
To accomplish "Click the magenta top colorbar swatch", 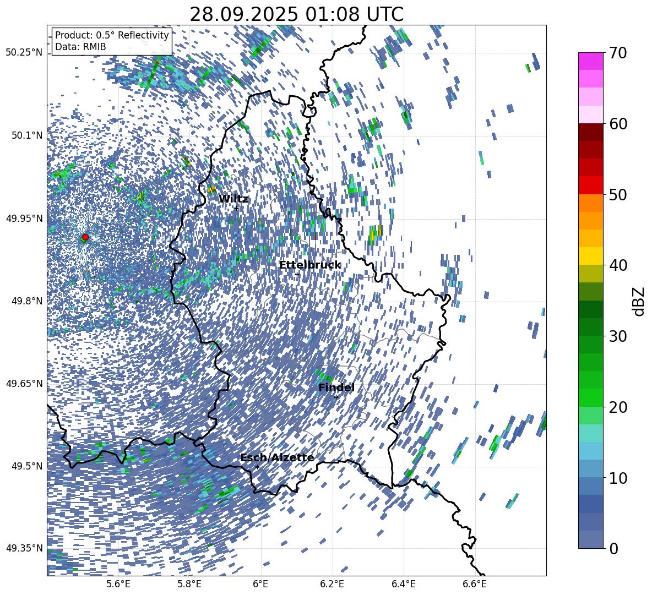I will click(591, 61).
